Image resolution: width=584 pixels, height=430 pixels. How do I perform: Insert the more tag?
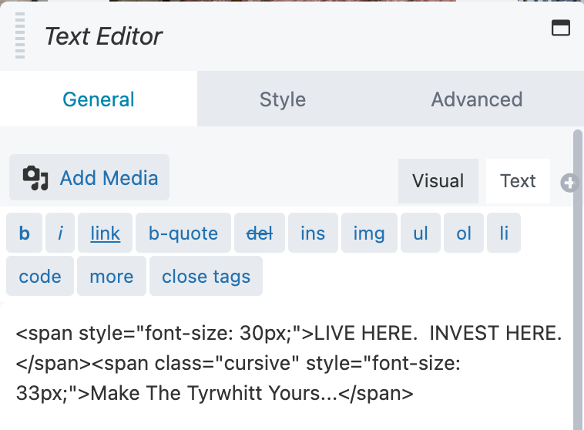112,276
